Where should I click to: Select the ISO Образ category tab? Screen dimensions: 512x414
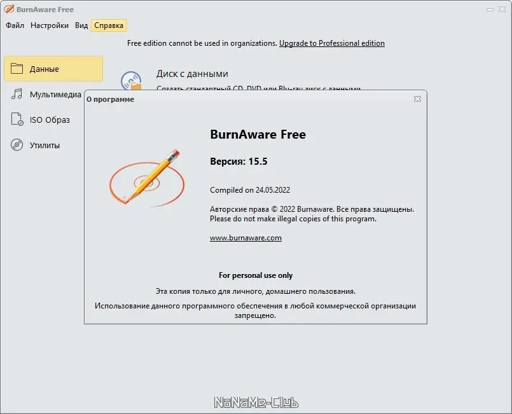pyautogui.click(x=44, y=120)
